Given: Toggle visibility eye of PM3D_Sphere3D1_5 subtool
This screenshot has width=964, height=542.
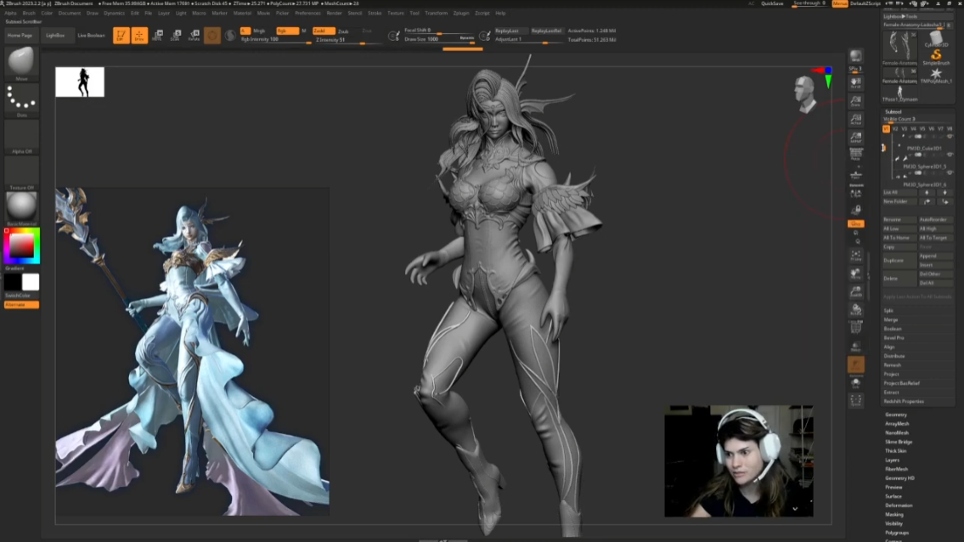Looking at the screenshot, I should click(950, 172).
